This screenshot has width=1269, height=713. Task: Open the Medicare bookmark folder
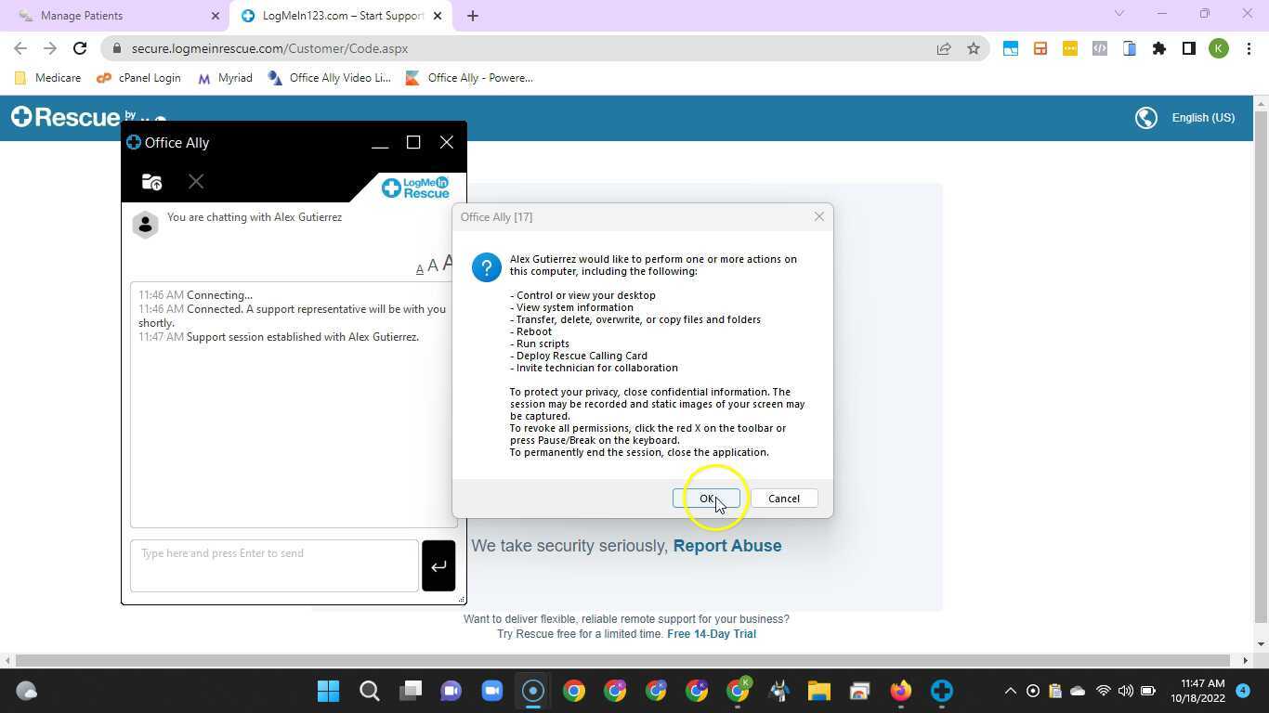[x=48, y=78]
